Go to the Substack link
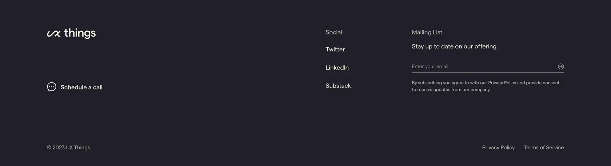This screenshot has width=611, height=166. click(x=338, y=86)
